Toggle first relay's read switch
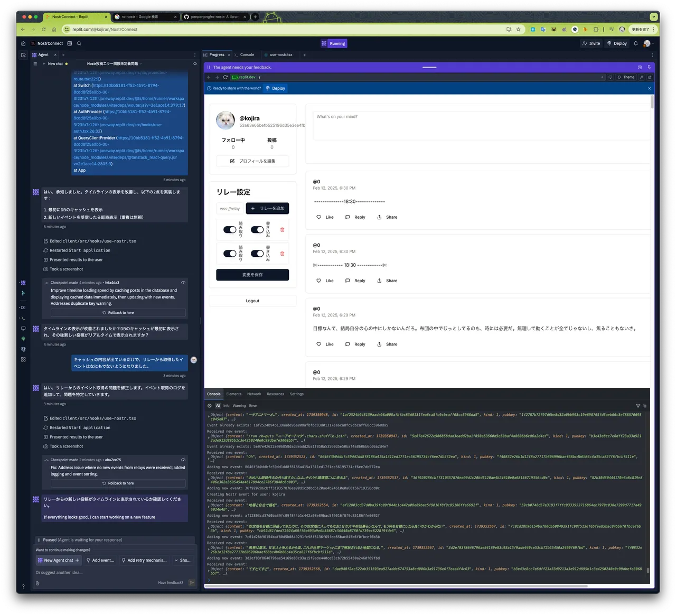 tap(230, 230)
